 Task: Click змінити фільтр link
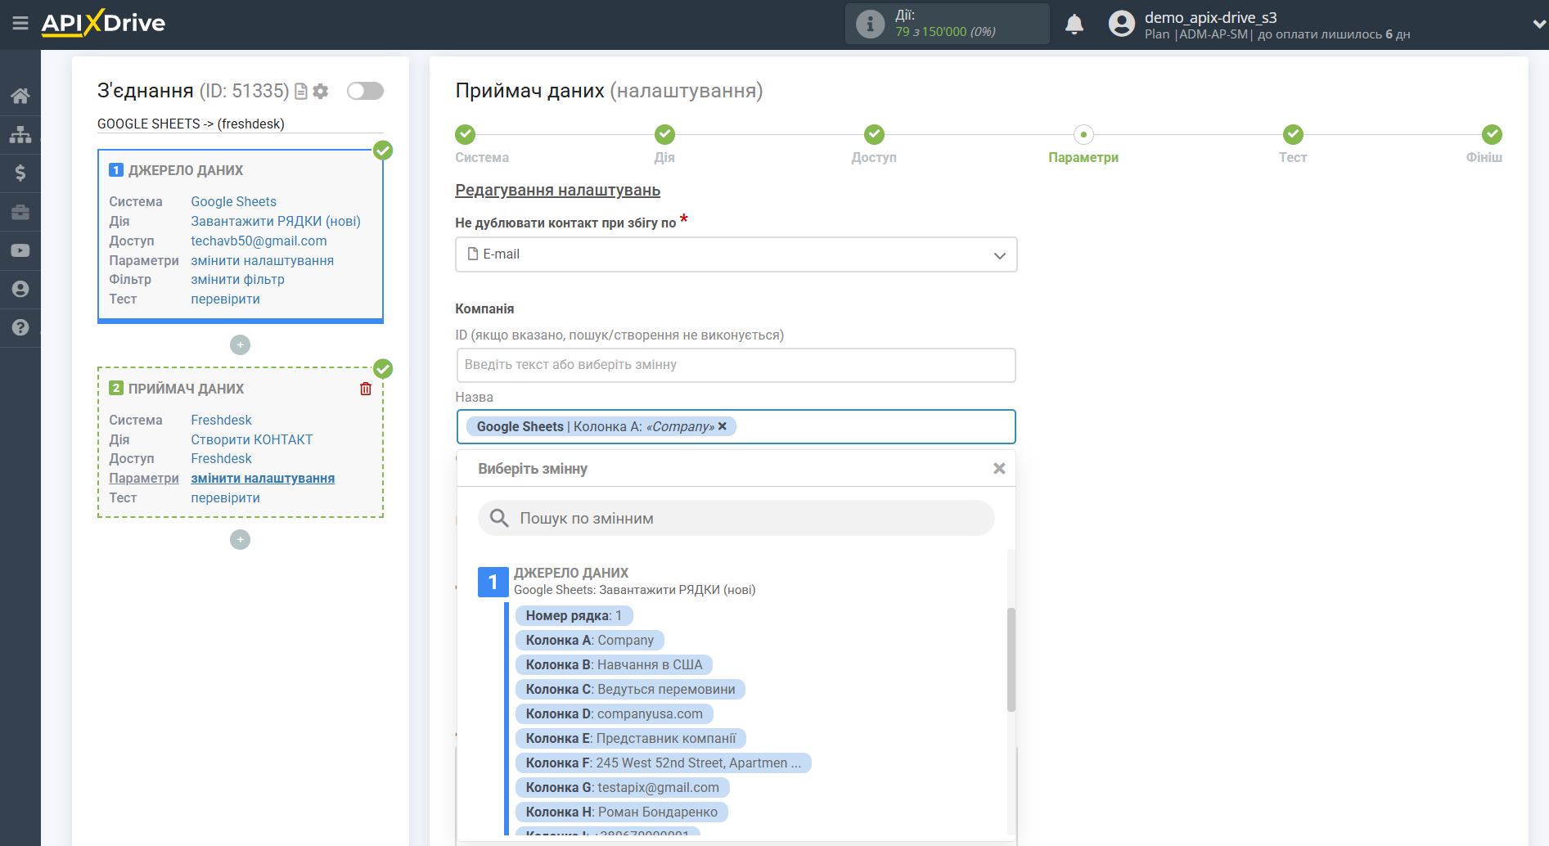pyautogui.click(x=237, y=279)
